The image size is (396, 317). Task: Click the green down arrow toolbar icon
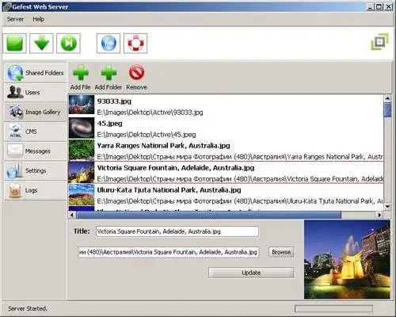41,44
